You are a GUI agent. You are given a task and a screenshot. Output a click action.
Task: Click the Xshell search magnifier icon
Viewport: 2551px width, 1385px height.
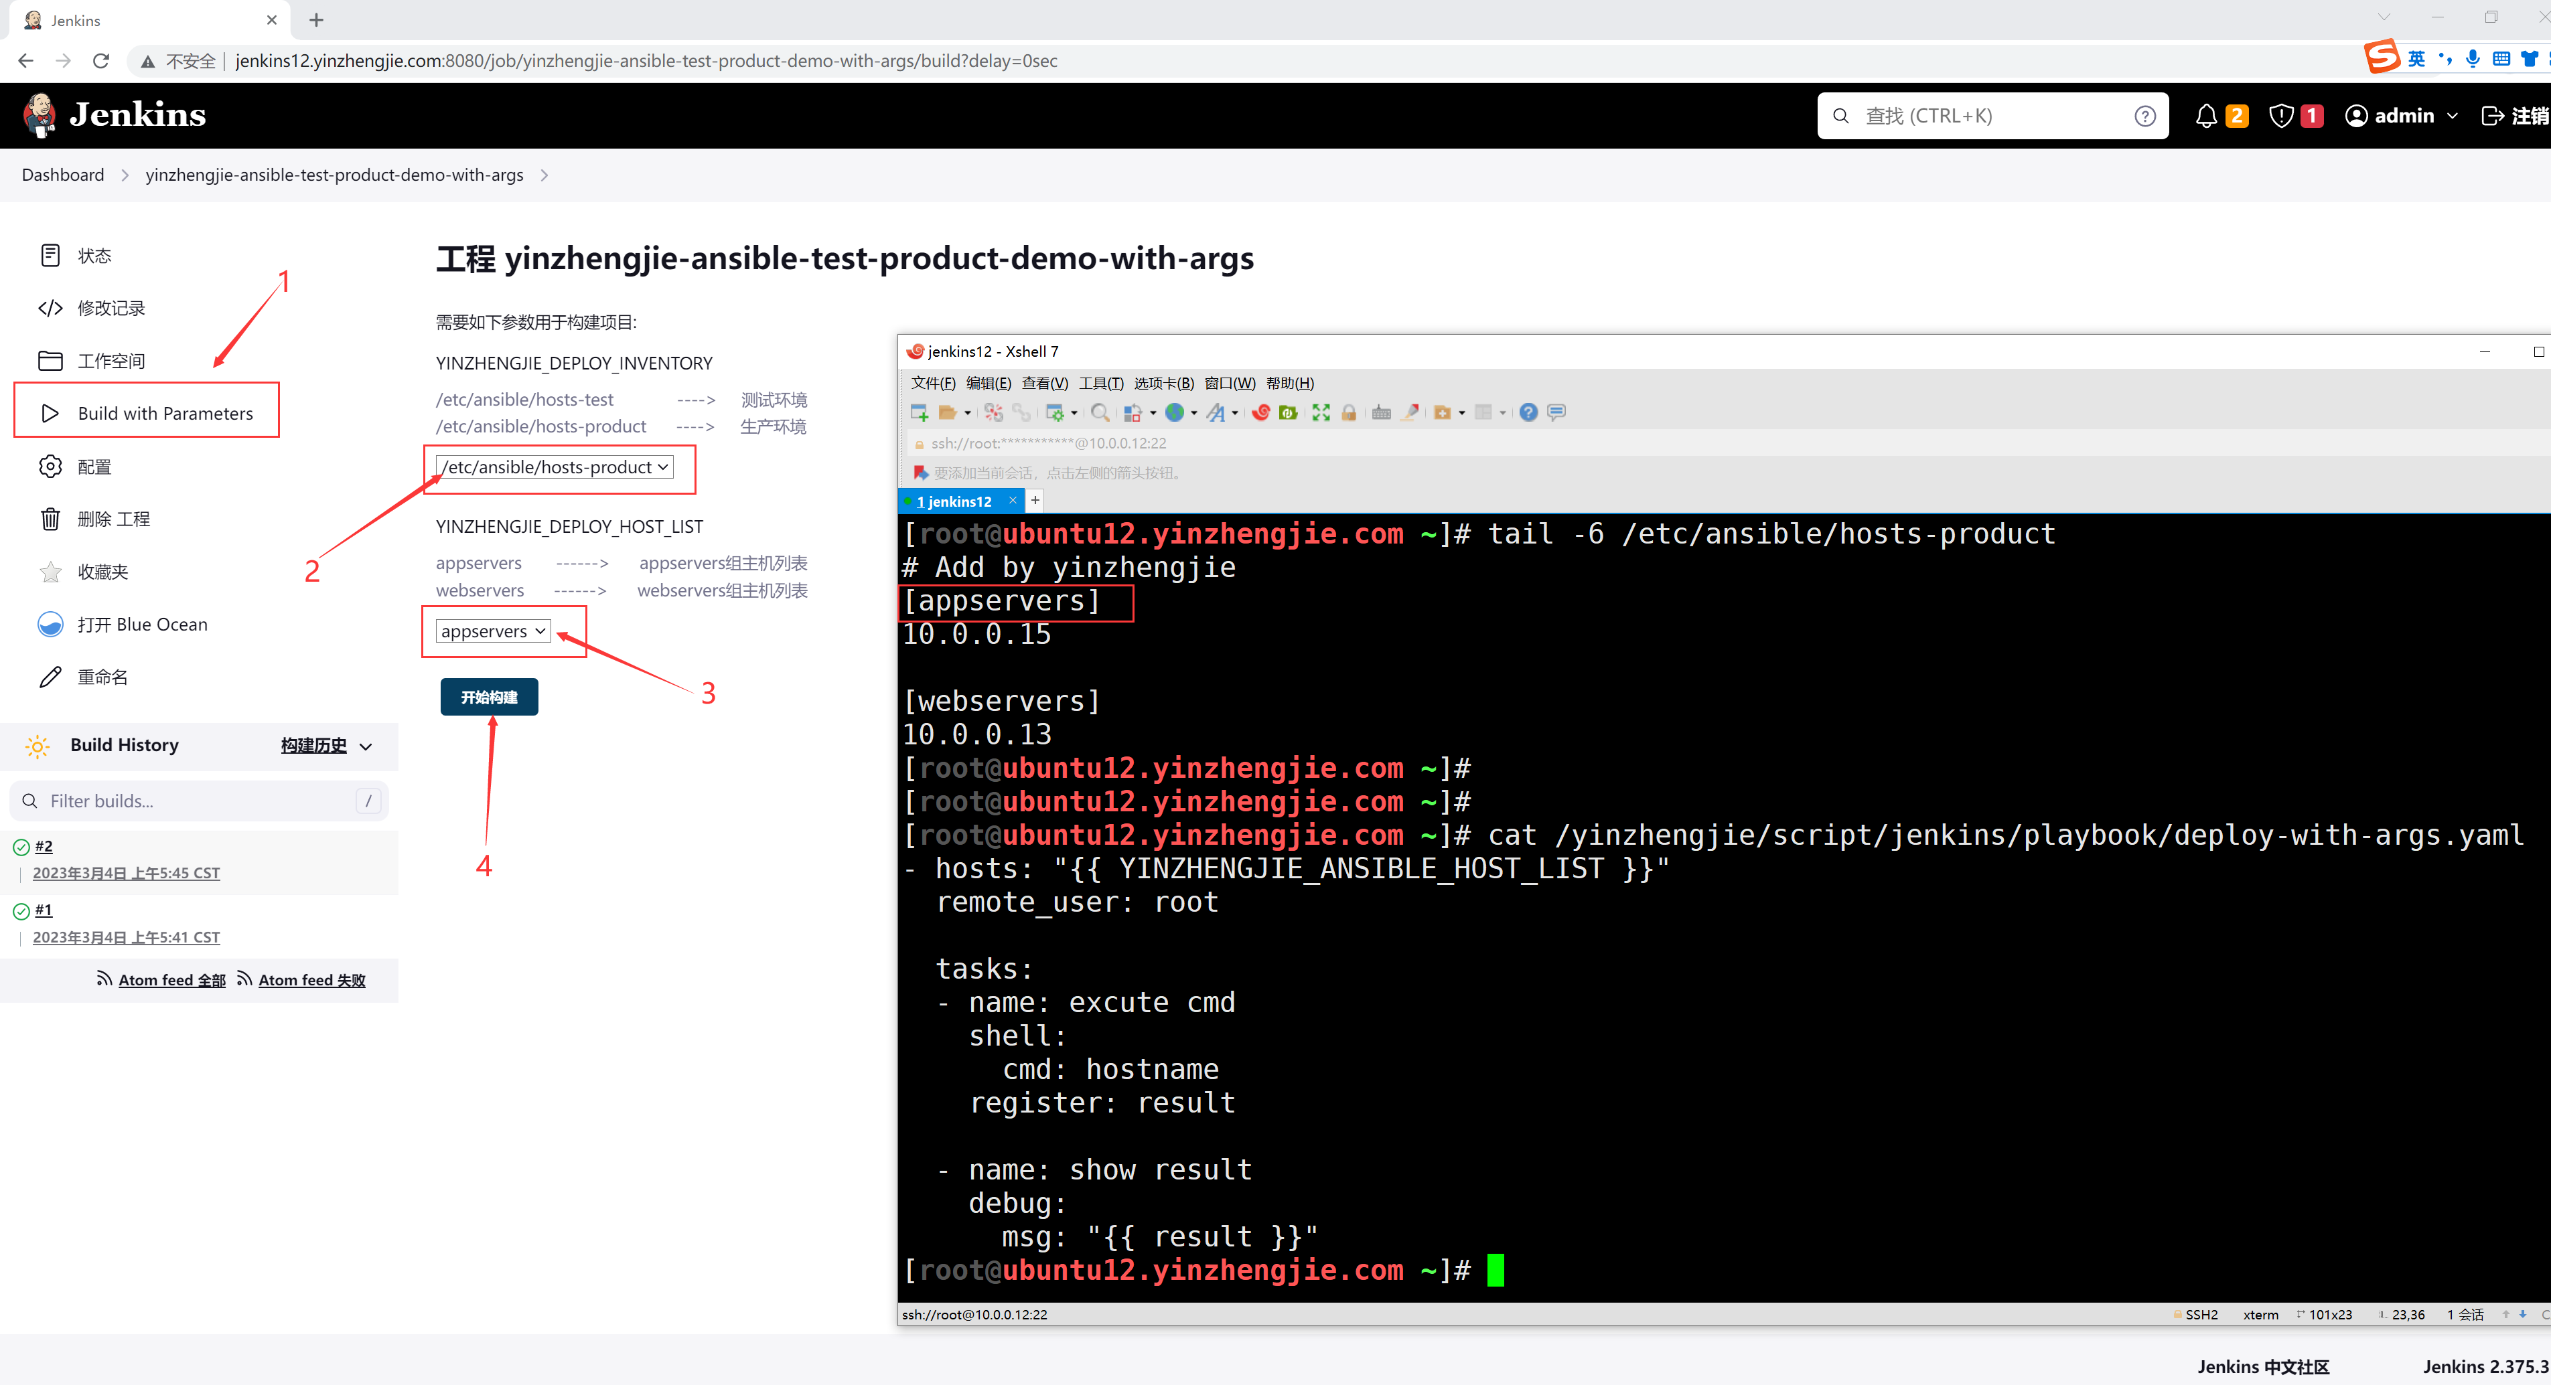click(1099, 413)
